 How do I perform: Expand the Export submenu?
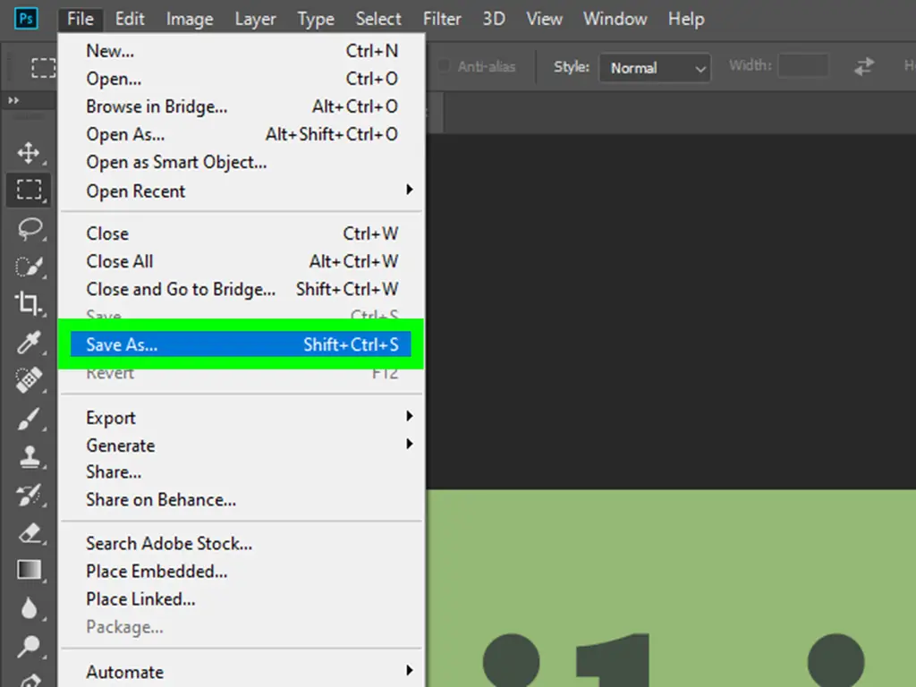[242, 418]
